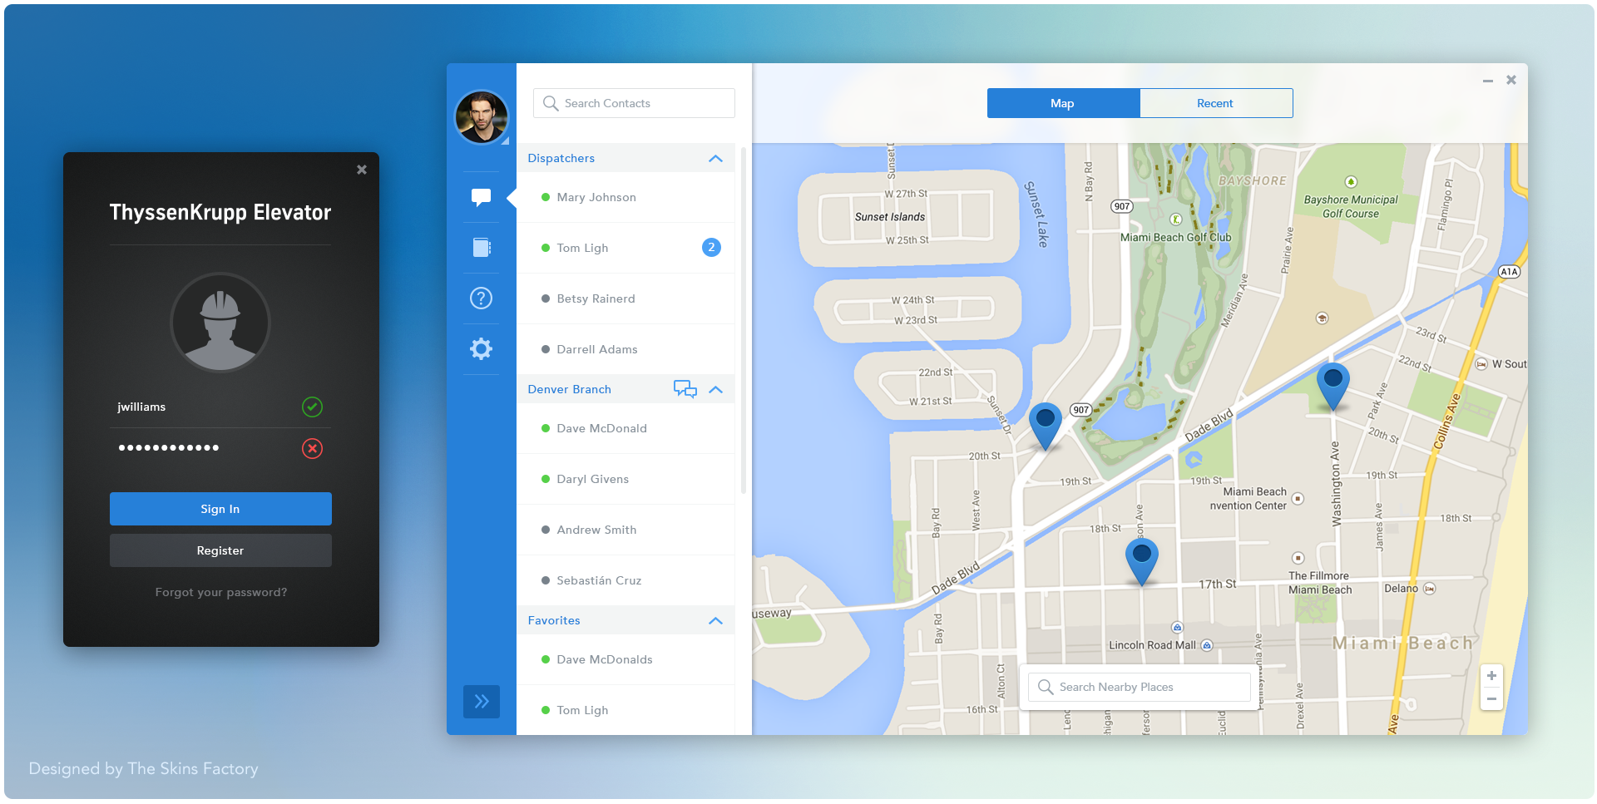Zoom in on the map
This screenshot has width=1597, height=804.
1491,676
